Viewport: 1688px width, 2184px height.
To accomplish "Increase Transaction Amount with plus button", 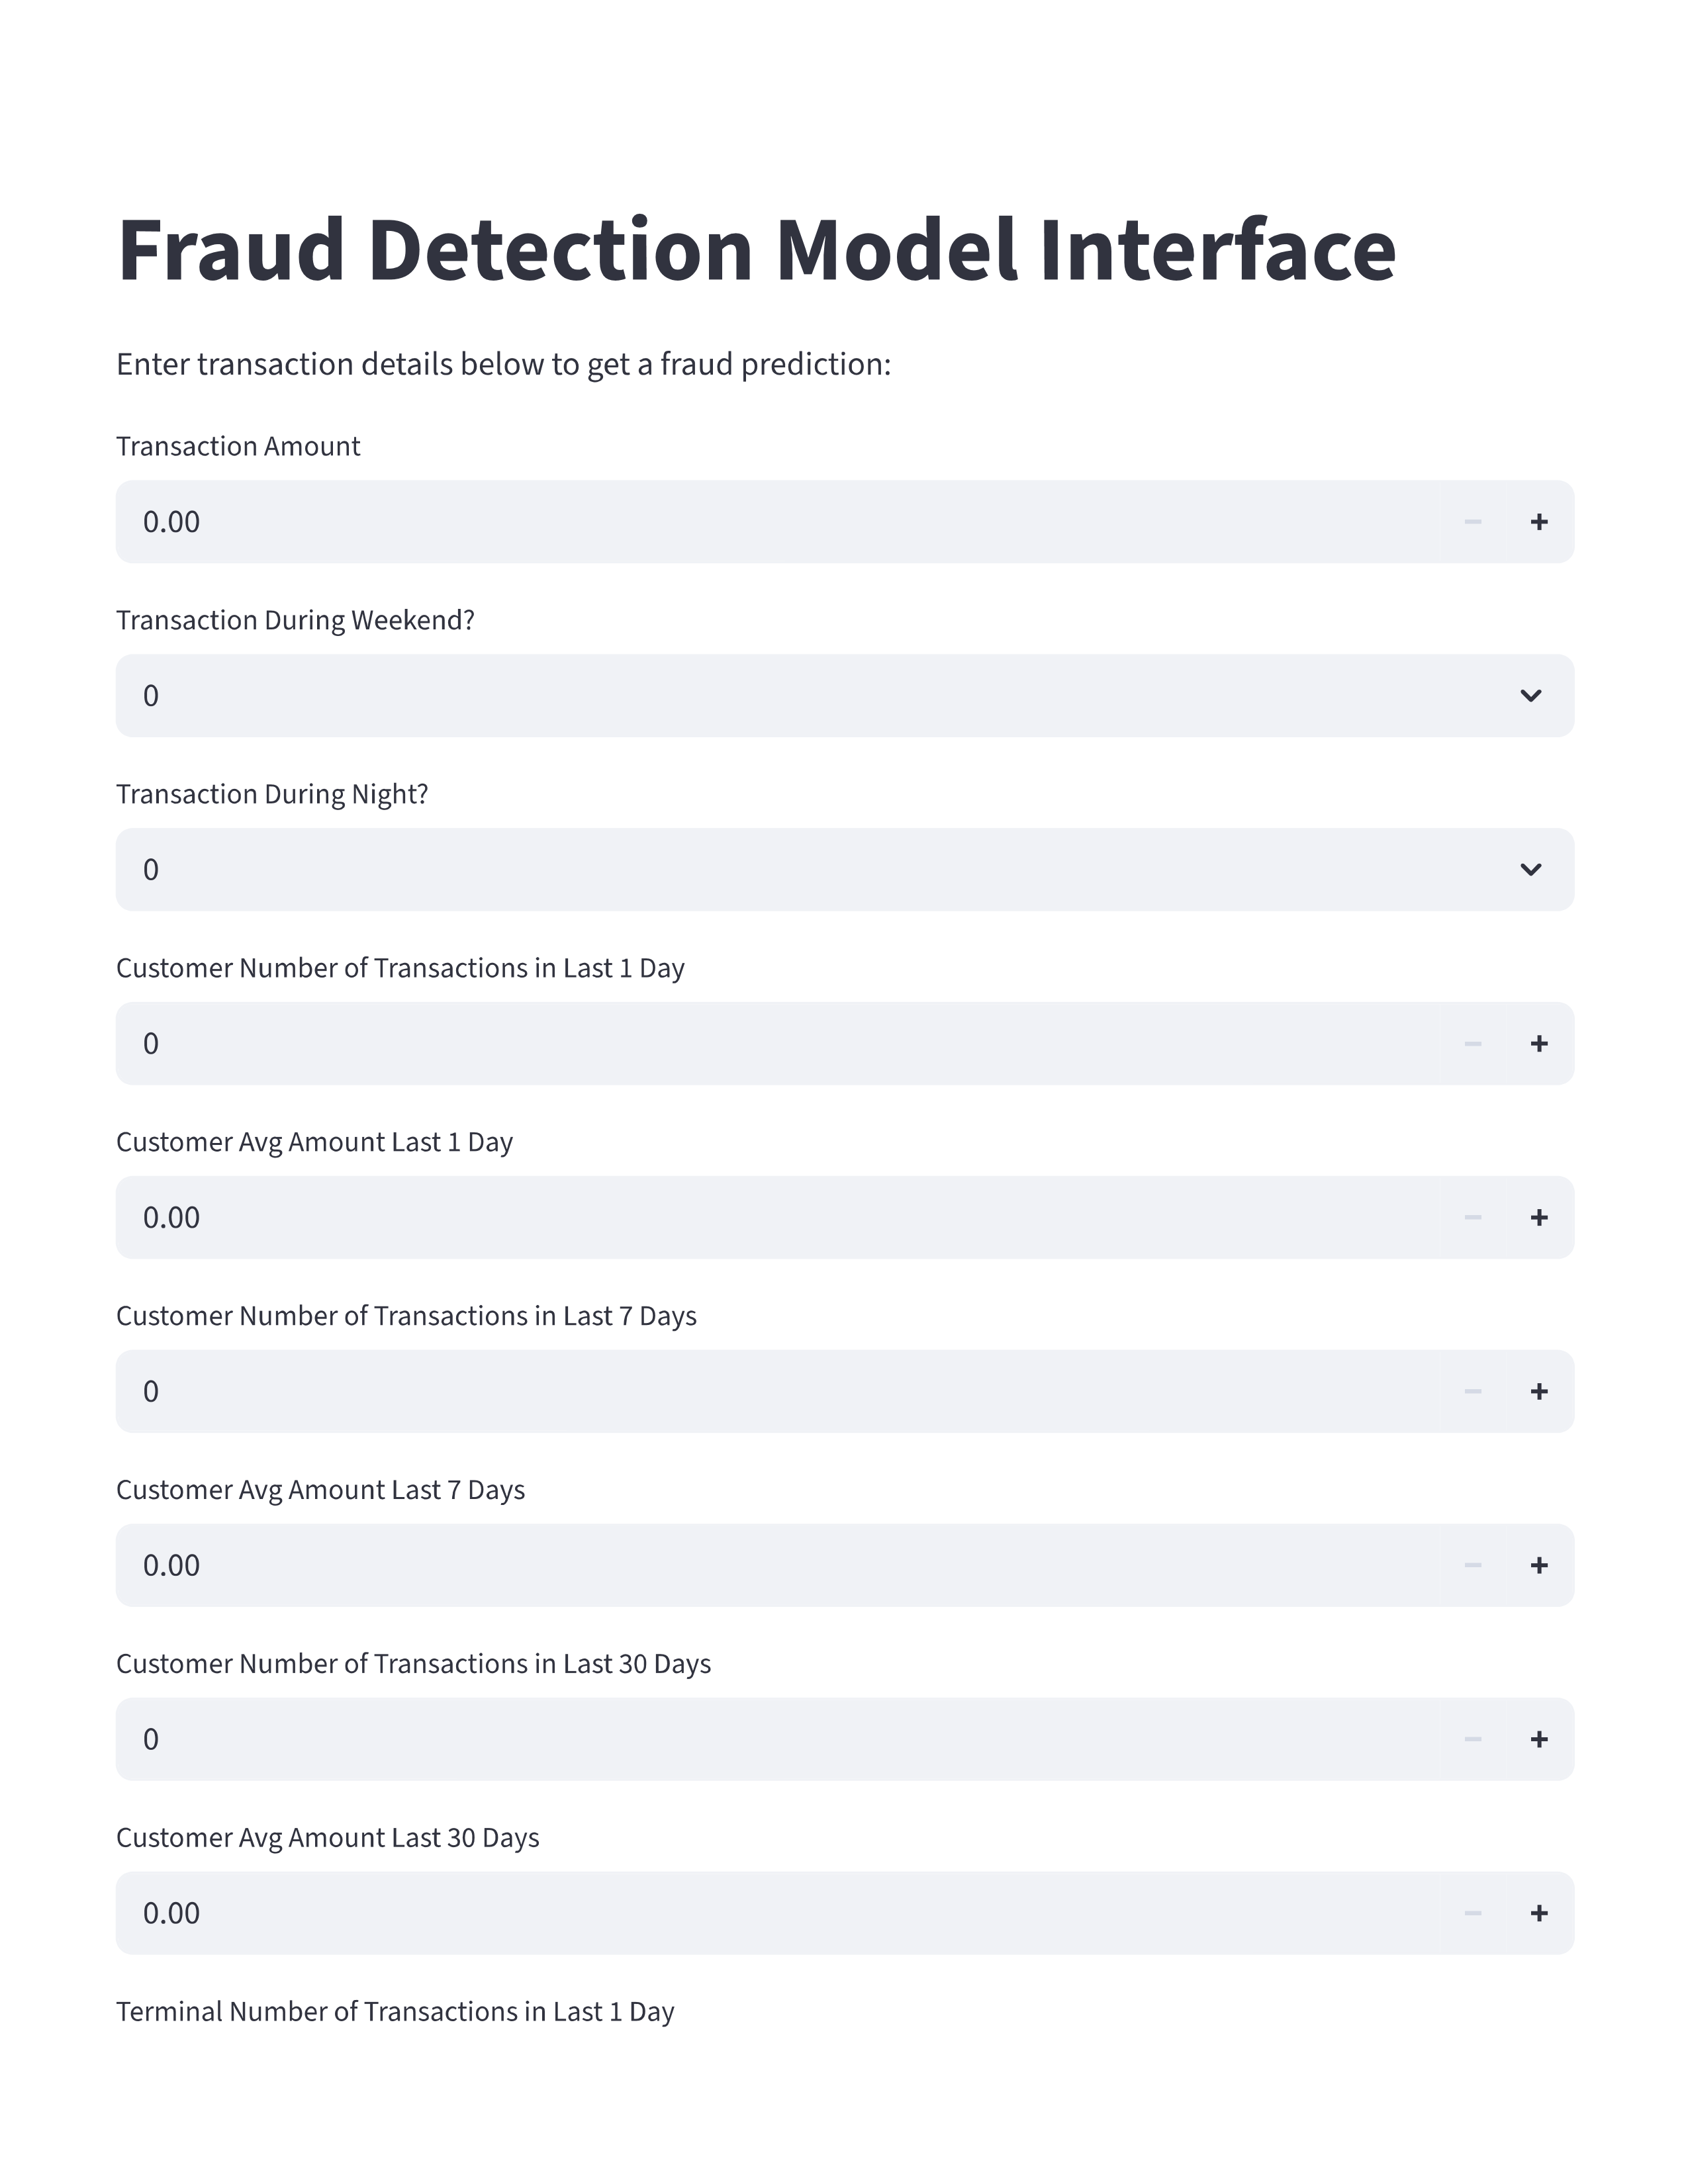I will (x=1539, y=522).
